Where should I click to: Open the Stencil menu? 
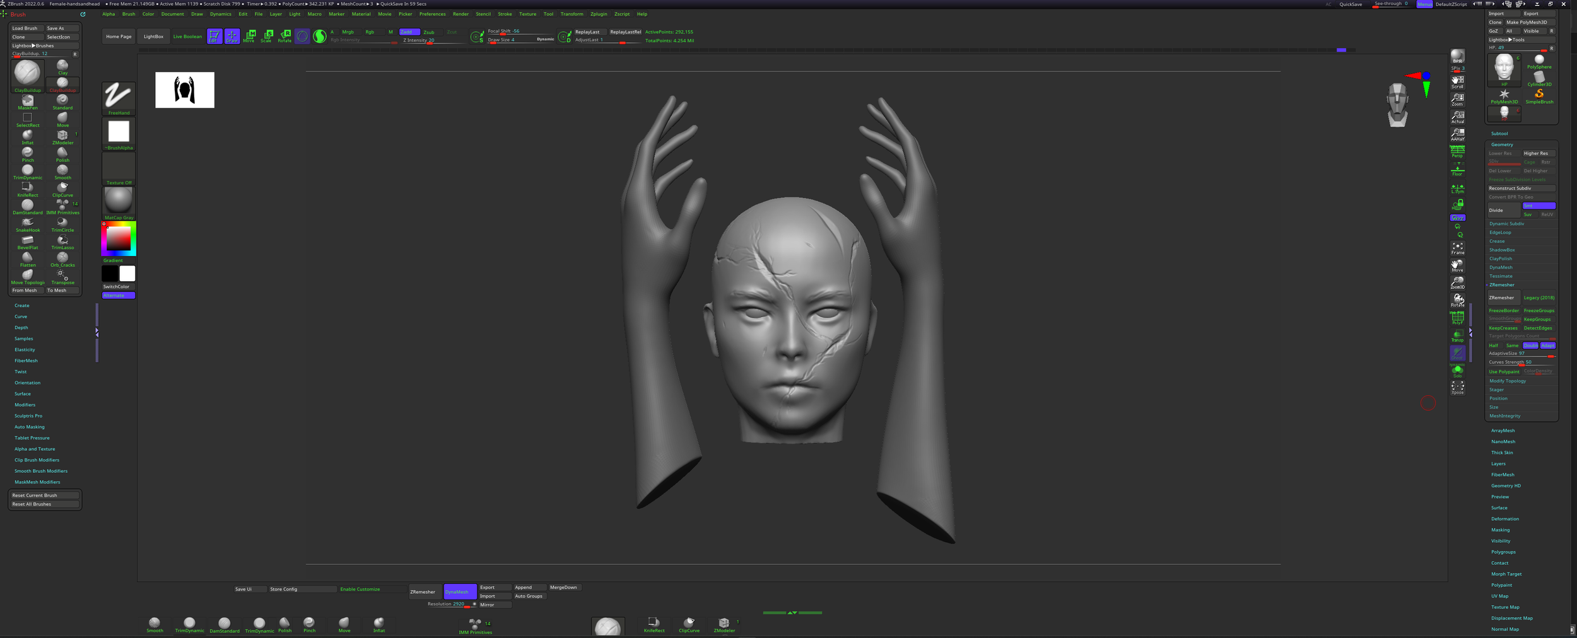[483, 14]
